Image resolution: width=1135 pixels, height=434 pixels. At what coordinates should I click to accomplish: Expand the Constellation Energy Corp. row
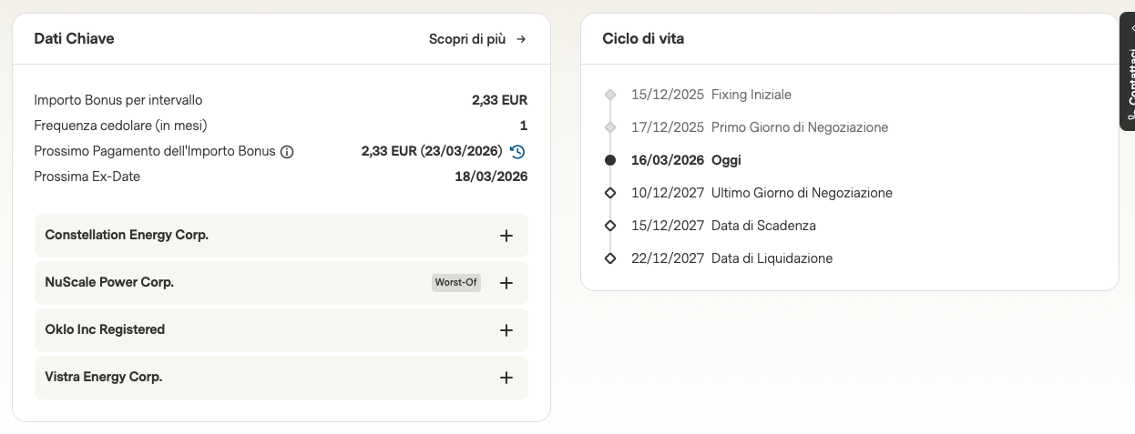tap(127, 235)
